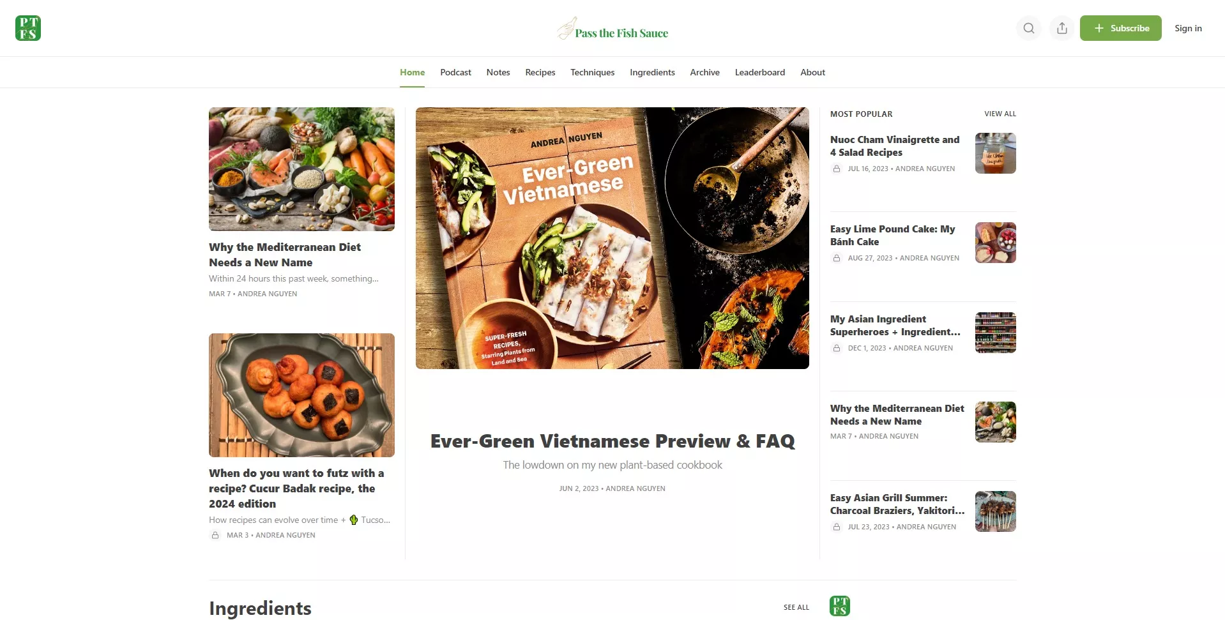This screenshot has height=620, width=1225.
Task: Click the Ever-Green Vietnamese cookbook cover image
Action: (612, 238)
